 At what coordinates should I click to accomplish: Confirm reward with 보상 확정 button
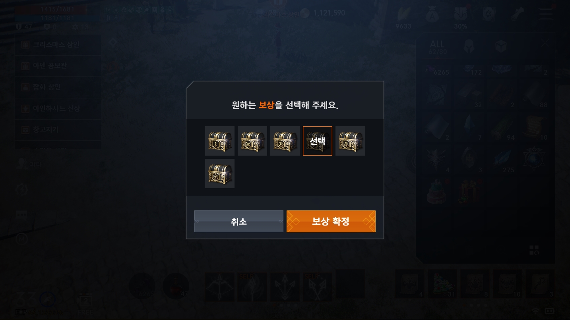coord(331,221)
